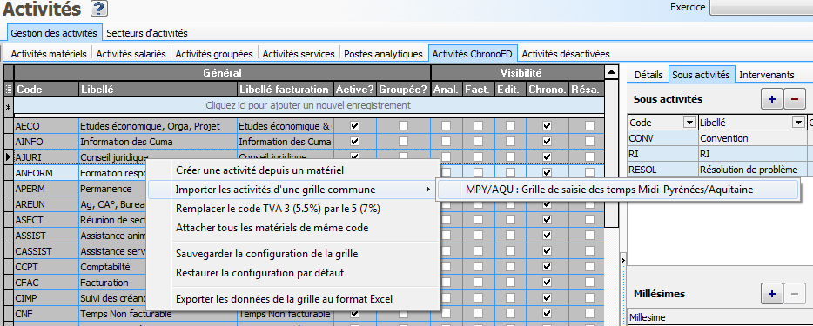Screen dimensions: 813x326
Task: Toggle Chrono. checkbox for AECO row
Action: point(547,126)
